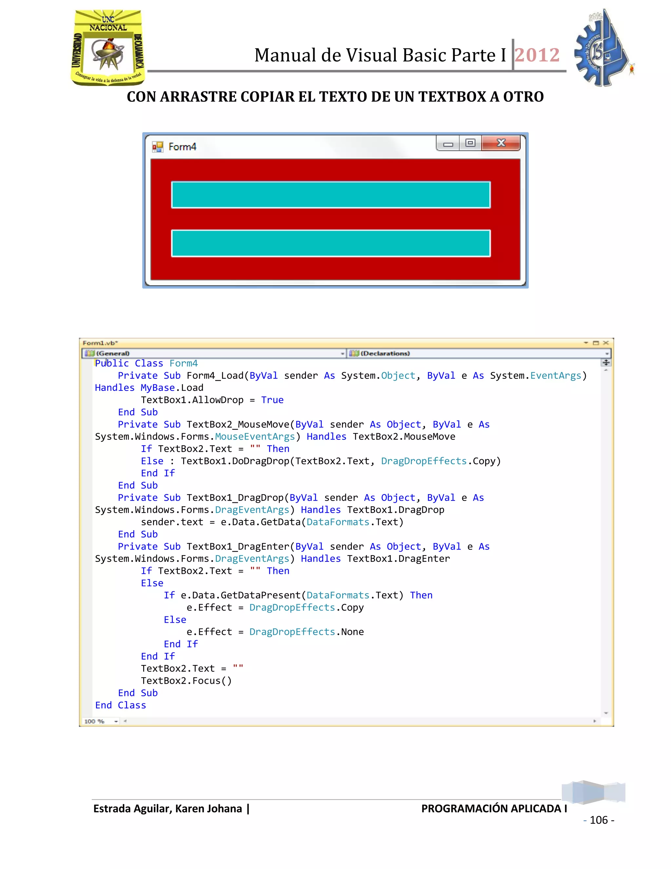Click page number '- 106 -'
671x869 pixels.
(599, 820)
